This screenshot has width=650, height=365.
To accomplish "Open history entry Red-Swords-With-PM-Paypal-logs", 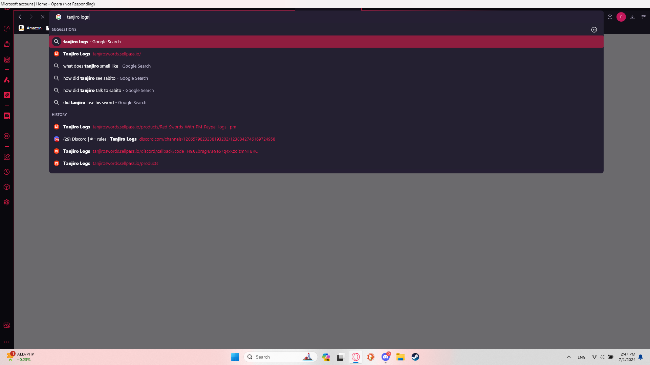I will coord(326,127).
